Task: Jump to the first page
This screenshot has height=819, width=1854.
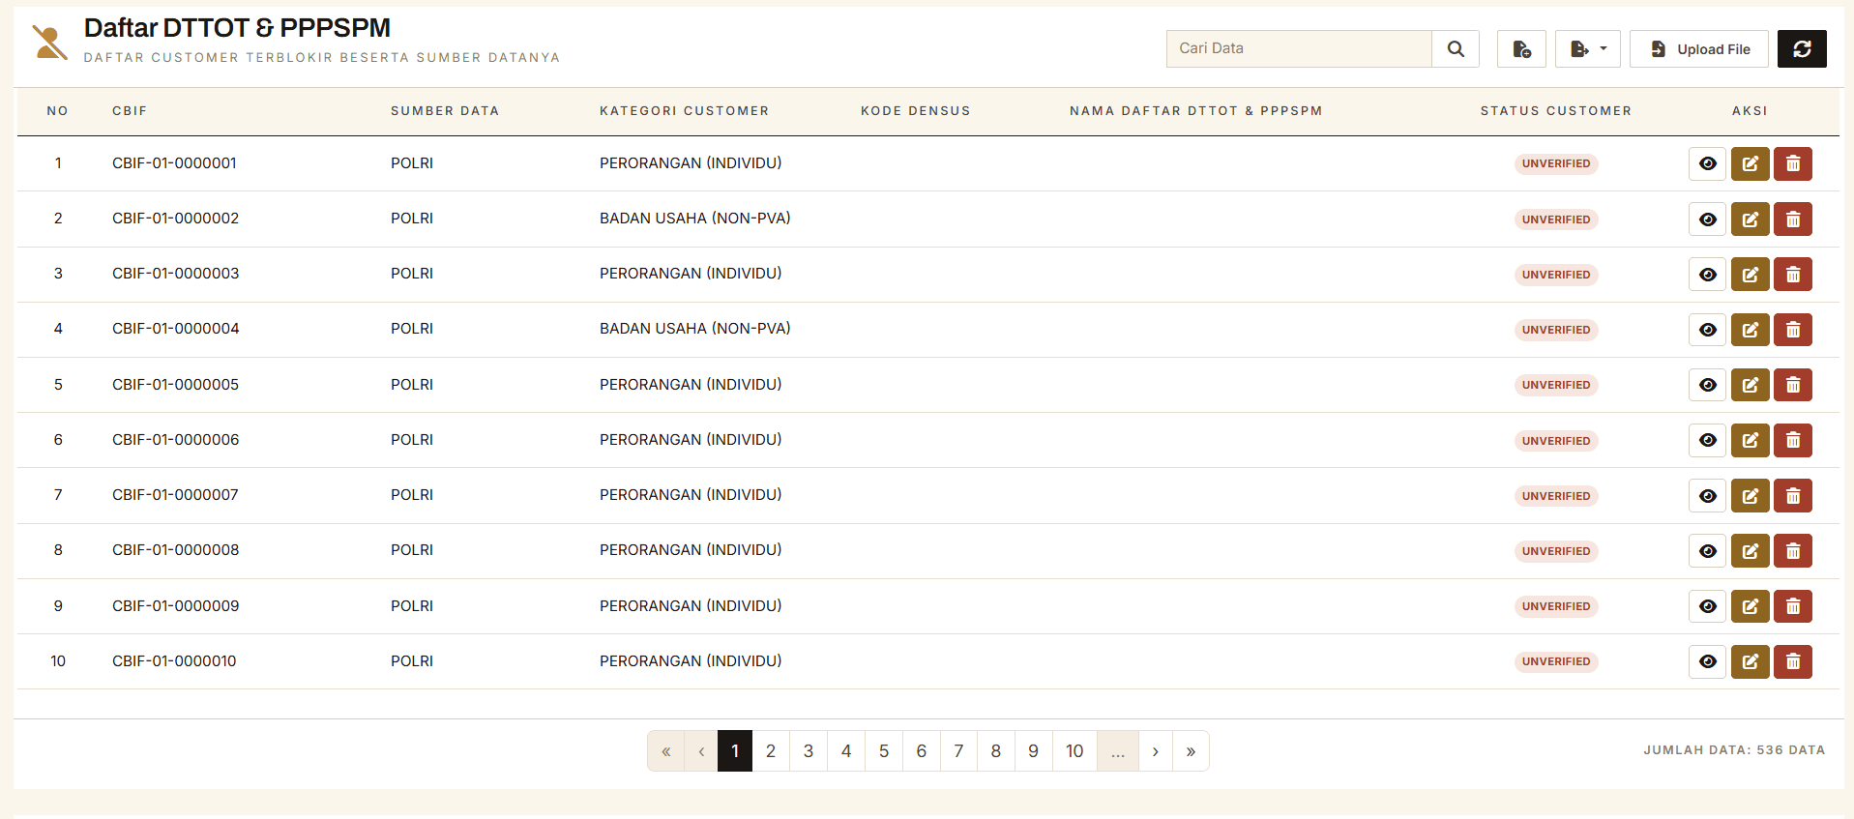Action: (665, 751)
